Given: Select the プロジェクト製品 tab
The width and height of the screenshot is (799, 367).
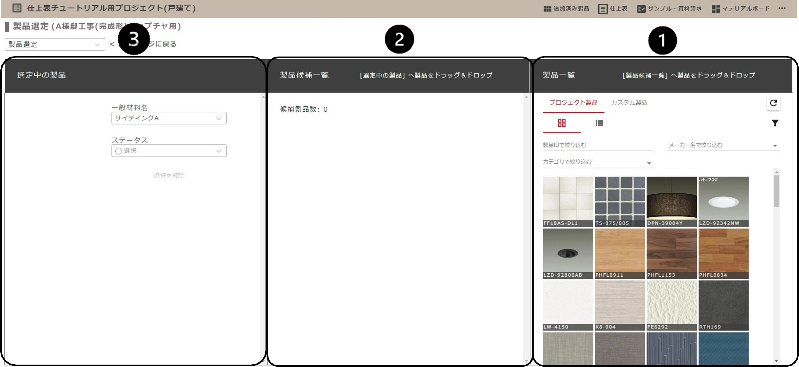Looking at the screenshot, I should [x=573, y=103].
